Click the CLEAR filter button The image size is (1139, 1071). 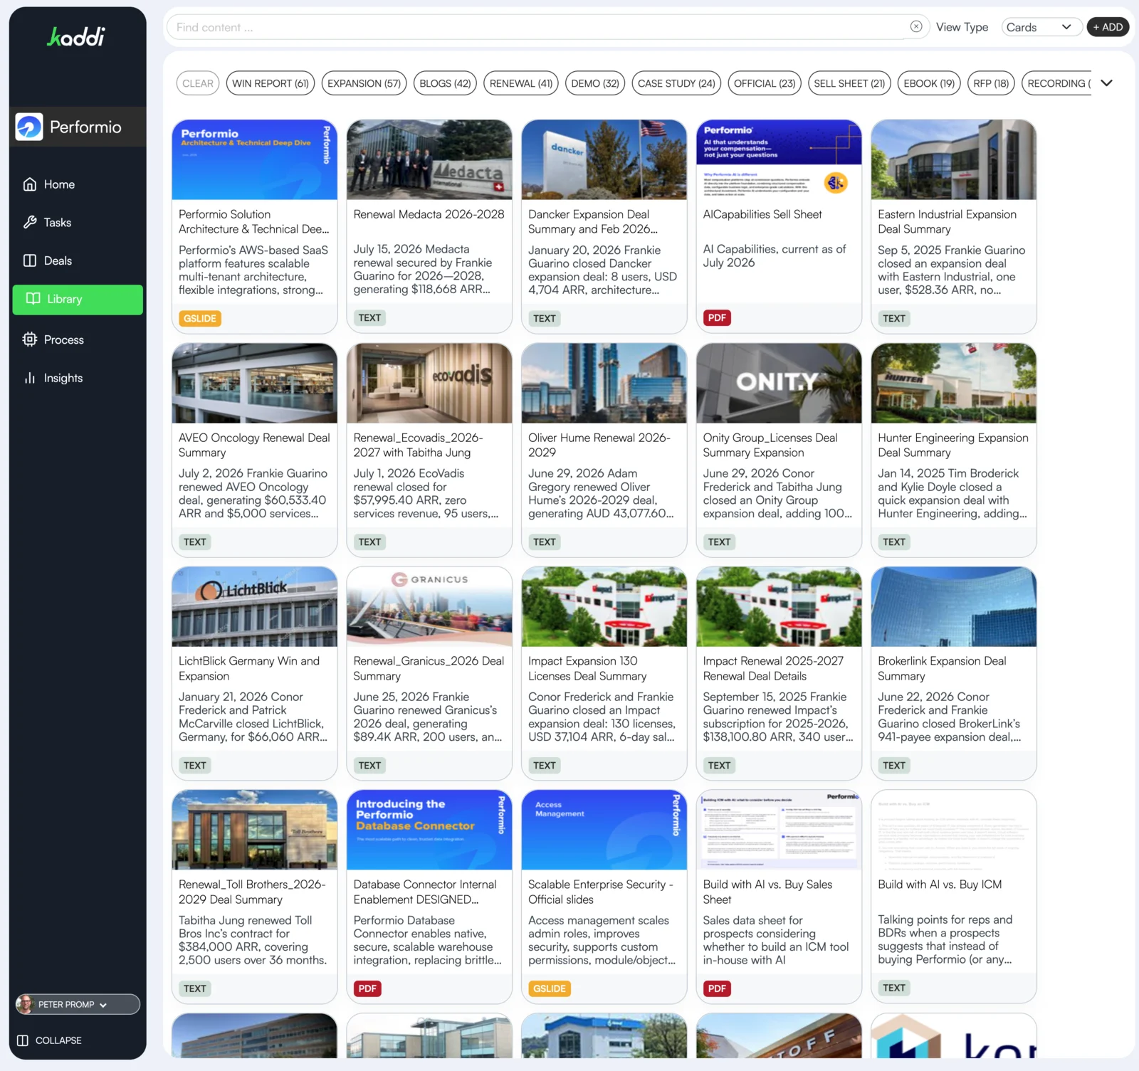(198, 83)
